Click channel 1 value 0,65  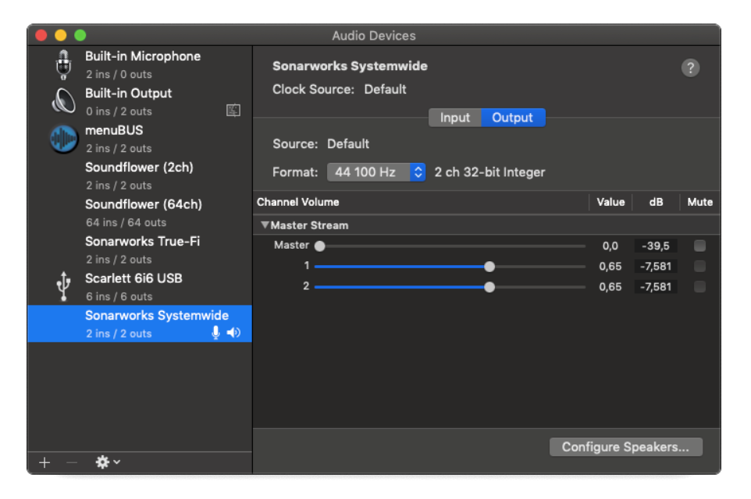pyautogui.click(x=610, y=267)
